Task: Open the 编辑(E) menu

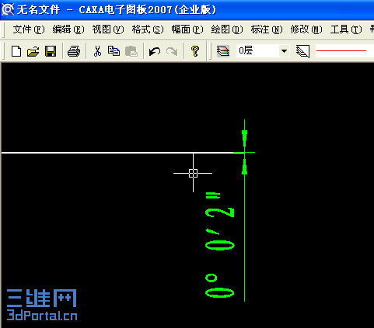Action: 68,29
